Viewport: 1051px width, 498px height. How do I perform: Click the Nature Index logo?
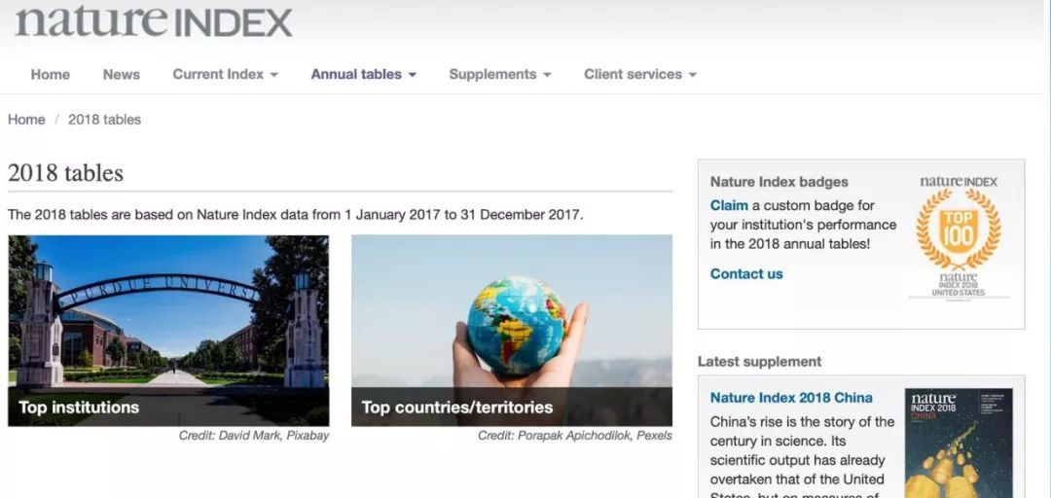pos(154,20)
